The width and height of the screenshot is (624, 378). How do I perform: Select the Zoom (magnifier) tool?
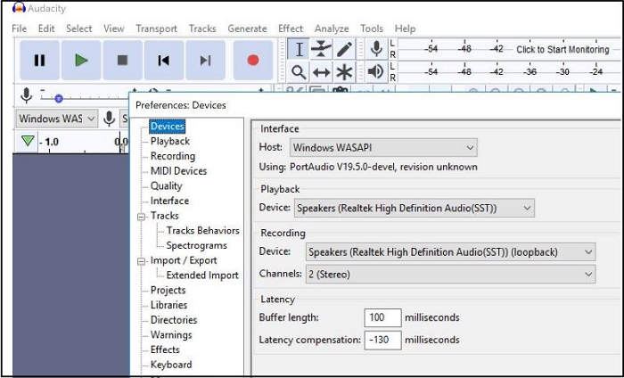pos(299,72)
